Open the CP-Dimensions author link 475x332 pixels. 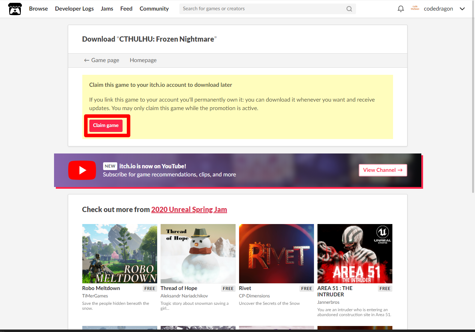[254, 296]
